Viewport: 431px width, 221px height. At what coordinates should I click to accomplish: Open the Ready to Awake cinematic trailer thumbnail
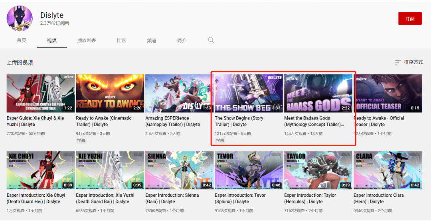tap(110, 93)
